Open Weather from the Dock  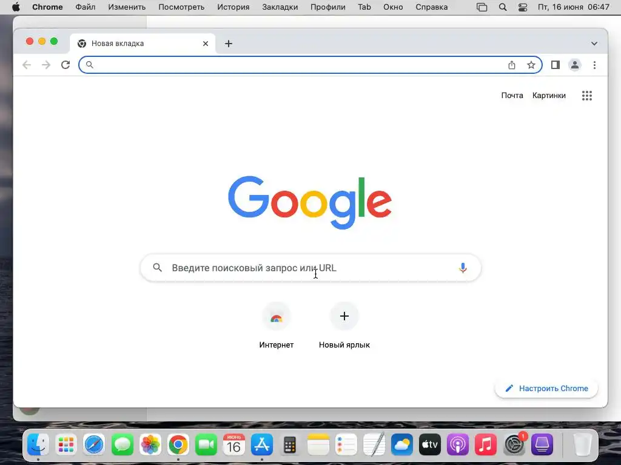click(x=401, y=445)
